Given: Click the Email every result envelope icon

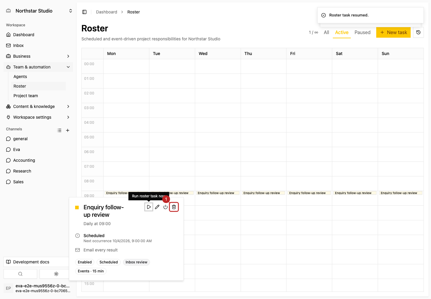Looking at the screenshot, I should (x=78, y=250).
